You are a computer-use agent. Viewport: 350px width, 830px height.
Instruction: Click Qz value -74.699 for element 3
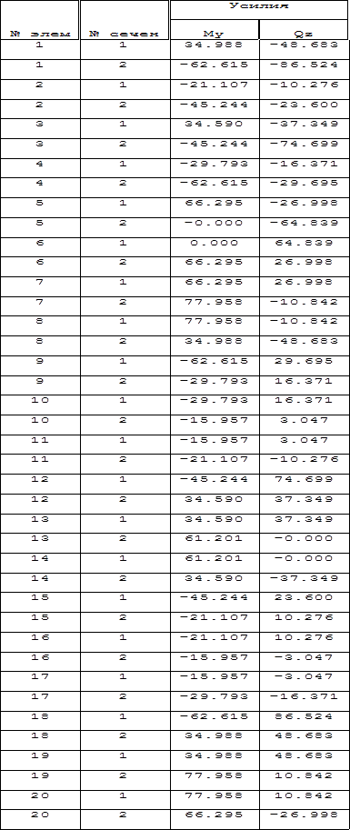(x=304, y=144)
